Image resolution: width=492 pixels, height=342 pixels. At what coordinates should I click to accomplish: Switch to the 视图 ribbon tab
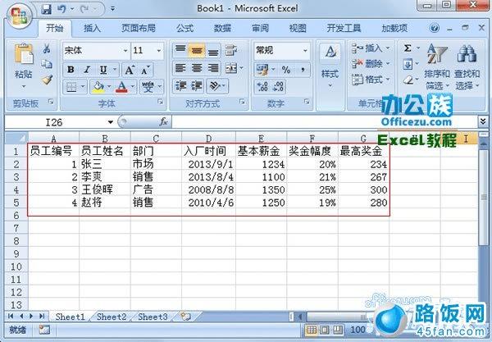tap(298, 28)
